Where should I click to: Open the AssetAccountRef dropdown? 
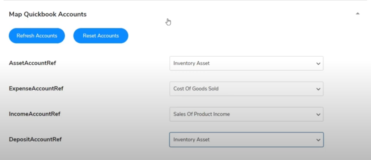[x=246, y=63]
